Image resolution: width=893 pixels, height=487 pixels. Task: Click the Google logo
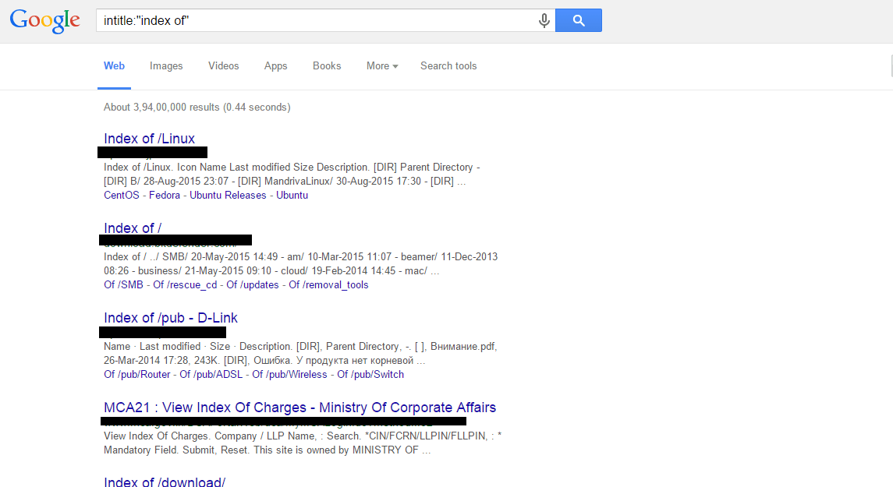pyautogui.click(x=45, y=20)
